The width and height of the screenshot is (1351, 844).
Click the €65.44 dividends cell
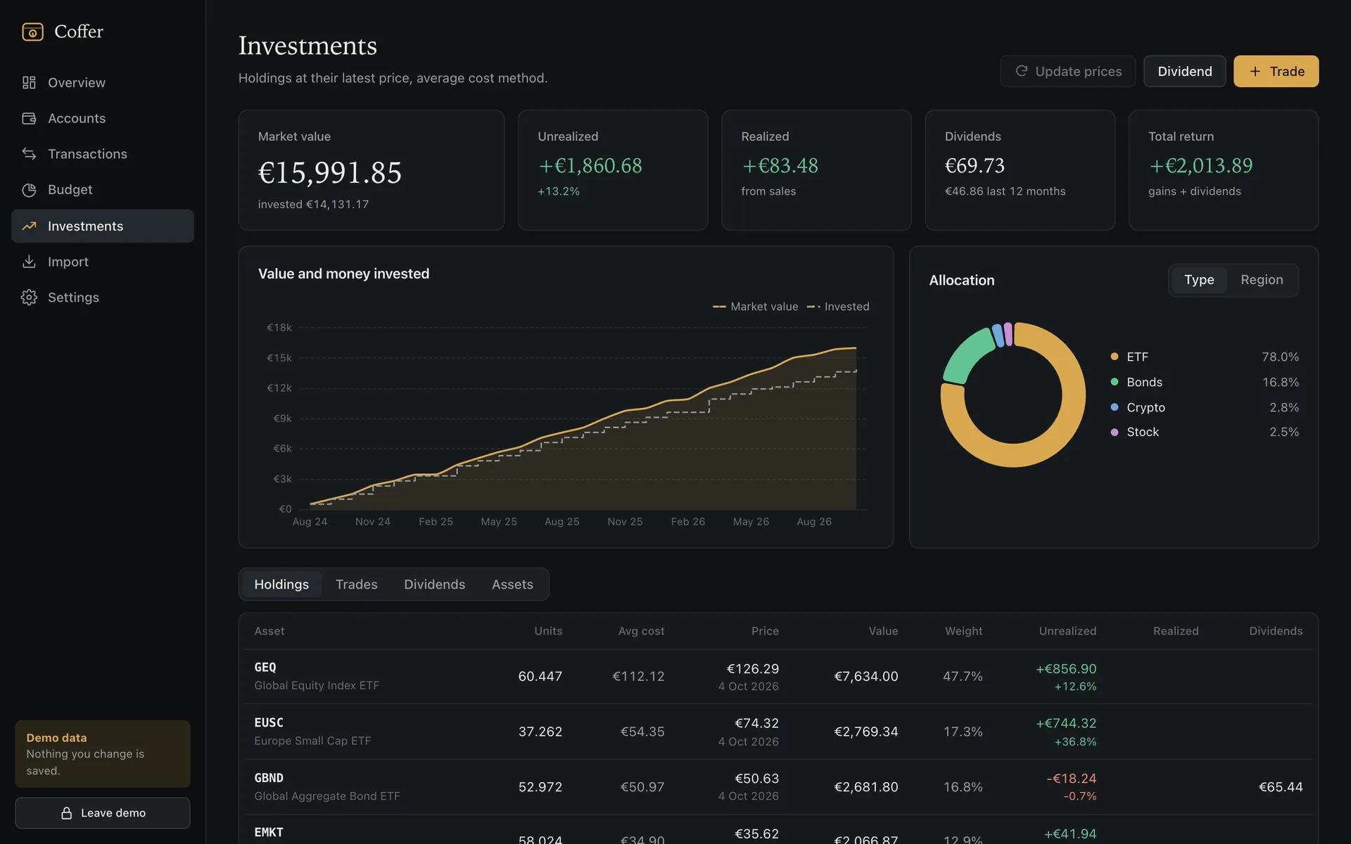point(1281,787)
